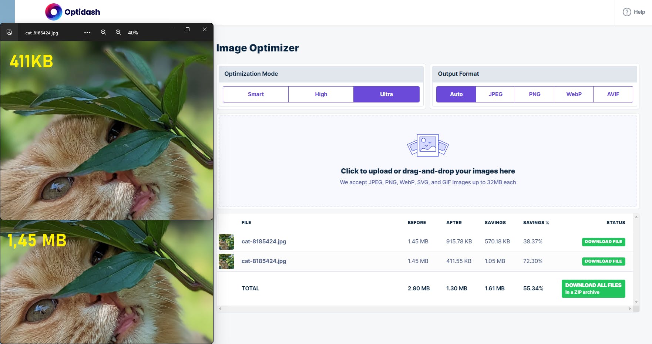Click the STATUS column header
This screenshot has width=652, height=344.
[x=616, y=223]
